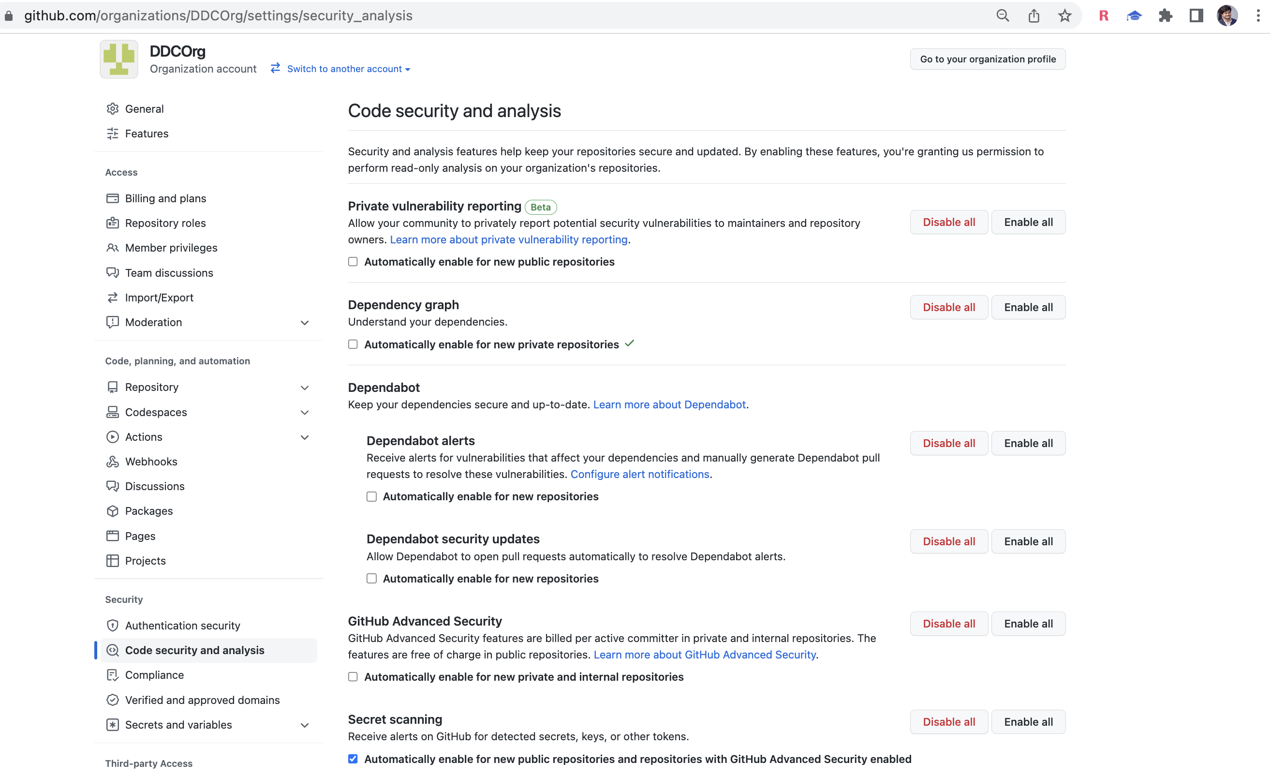Image resolution: width=1270 pixels, height=777 pixels.
Task: Enable all GitHub Advanced Security
Action: [x=1028, y=624]
